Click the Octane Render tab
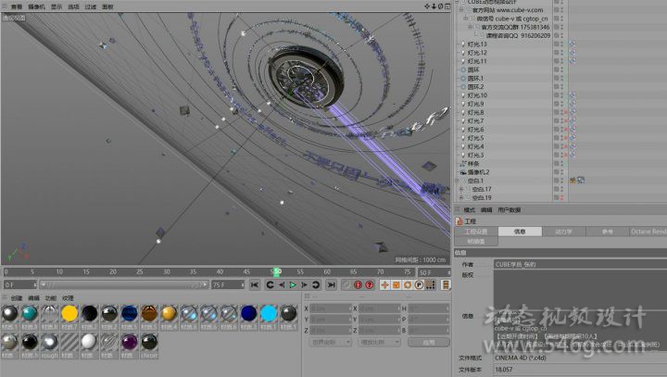The image size is (667, 377). pyautogui.click(x=648, y=231)
